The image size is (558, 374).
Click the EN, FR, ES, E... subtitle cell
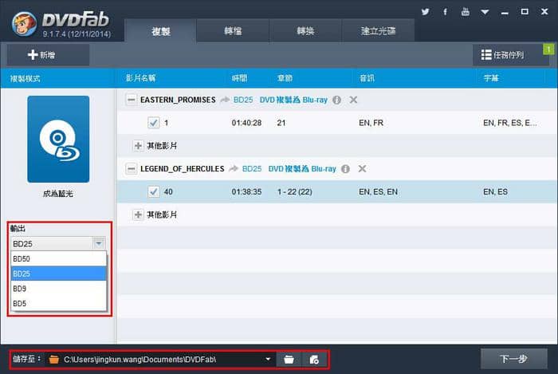pyautogui.click(x=510, y=123)
